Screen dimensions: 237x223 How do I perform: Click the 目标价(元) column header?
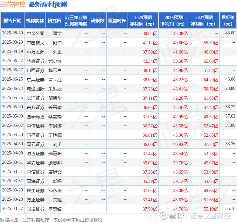[228, 20]
